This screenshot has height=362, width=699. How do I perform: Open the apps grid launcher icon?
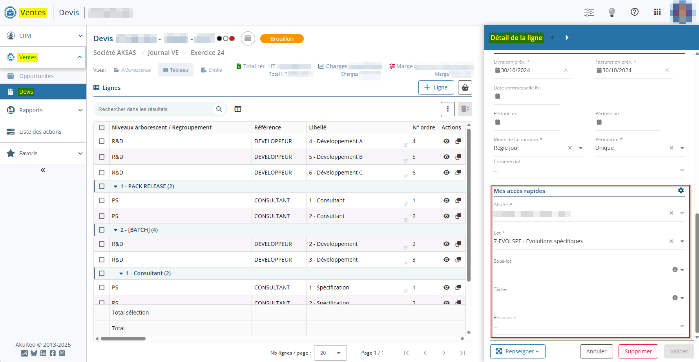[657, 12]
